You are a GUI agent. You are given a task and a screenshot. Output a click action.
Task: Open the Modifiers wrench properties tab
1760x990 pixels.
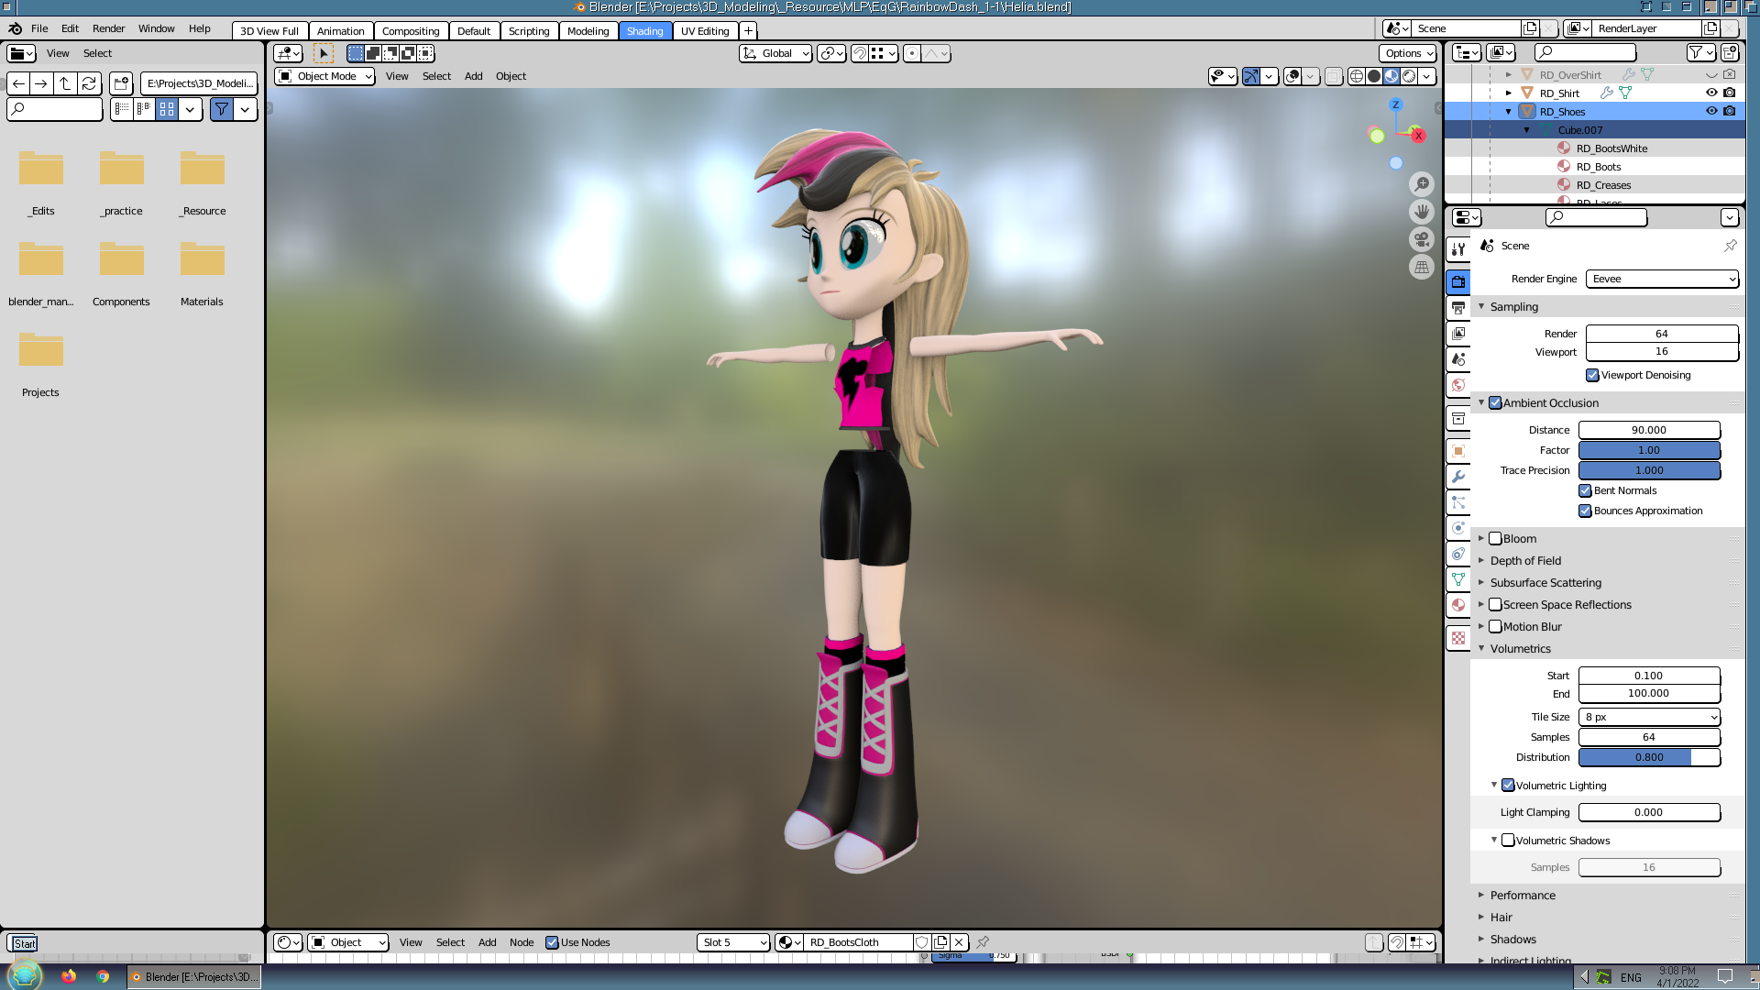(x=1458, y=477)
